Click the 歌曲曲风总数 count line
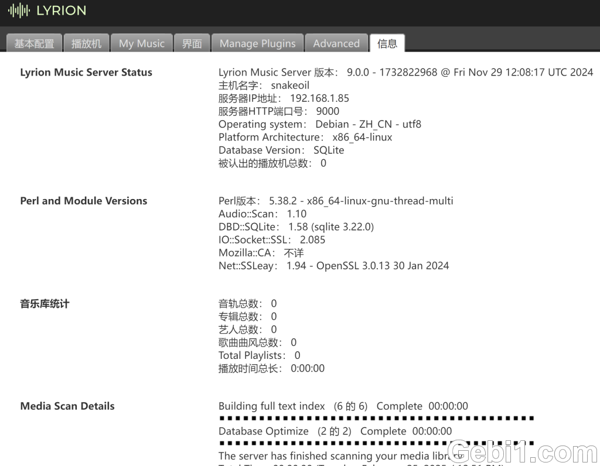600x466 pixels. pyautogui.click(x=258, y=342)
